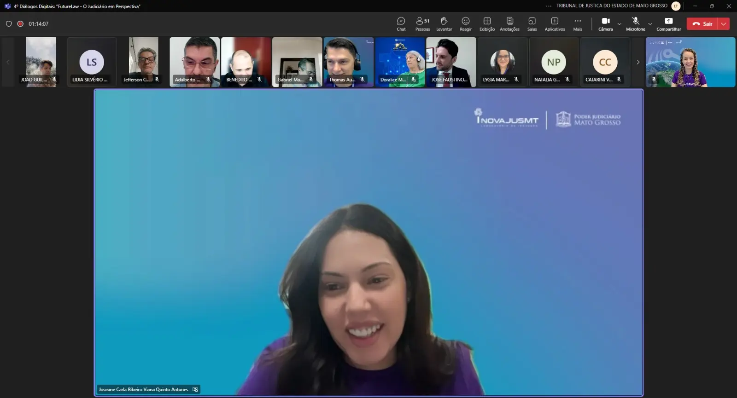Raise hand with Levantar button
Viewport: 737px width, 398px height.
click(444, 24)
